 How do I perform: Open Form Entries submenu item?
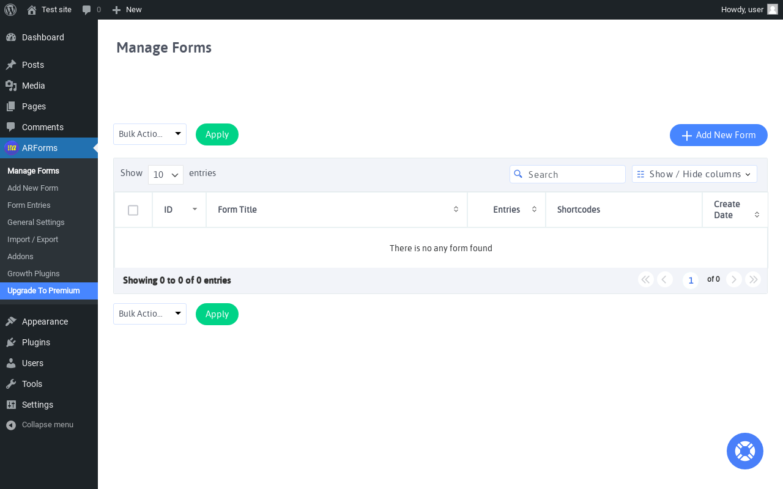point(29,205)
